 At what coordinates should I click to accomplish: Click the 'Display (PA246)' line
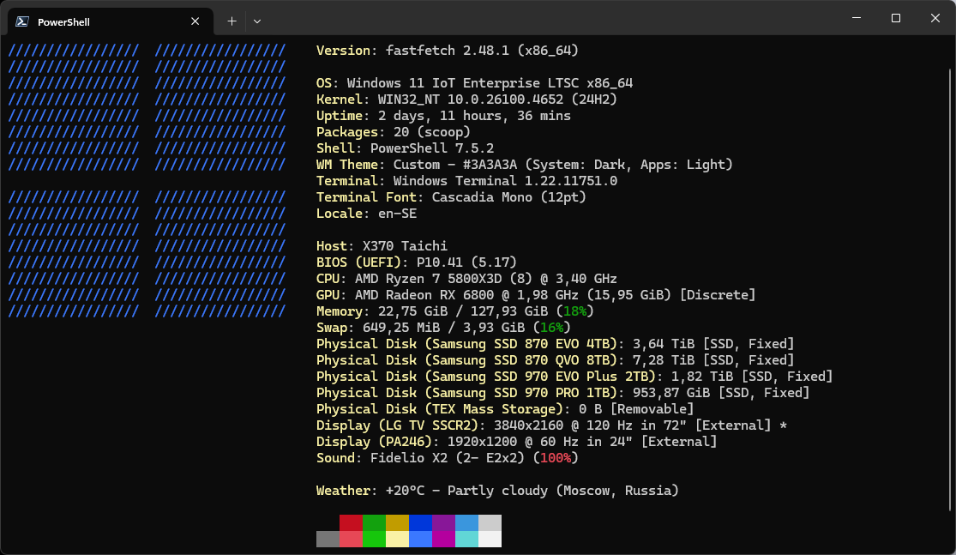coord(516,442)
